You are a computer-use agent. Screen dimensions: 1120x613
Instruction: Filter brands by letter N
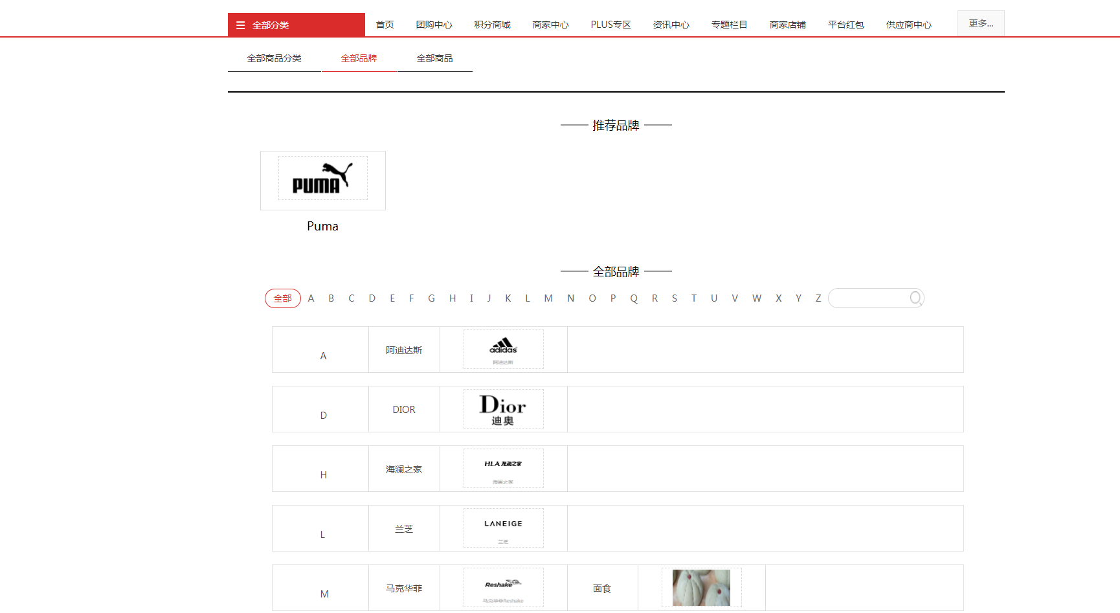(570, 298)
